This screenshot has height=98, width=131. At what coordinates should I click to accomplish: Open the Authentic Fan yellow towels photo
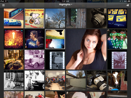pyautogui.click(x=117, y=18)
